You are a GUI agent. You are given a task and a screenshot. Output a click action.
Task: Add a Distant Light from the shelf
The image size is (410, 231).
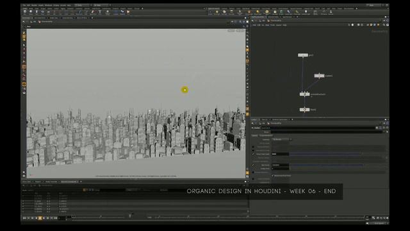coord(258,12)
